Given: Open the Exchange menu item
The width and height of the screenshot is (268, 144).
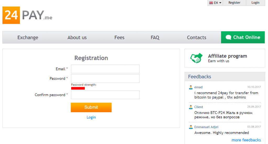Looking at the screenshot, I should (28, 37).
